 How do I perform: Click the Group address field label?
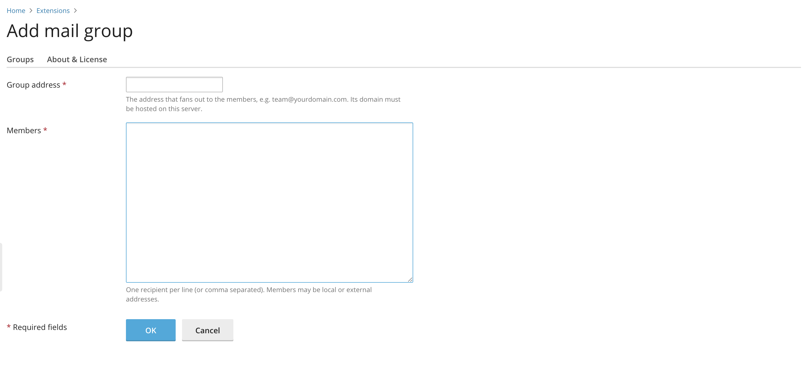[x=33, y=85]
